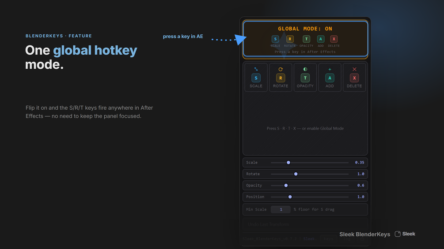Select the ADD keyframe card
Viewport: 444px width, 249px height.
[330, 78]
